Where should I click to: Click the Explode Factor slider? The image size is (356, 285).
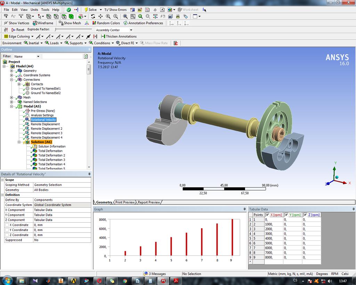pyautogui.click(x=73, y=30)
